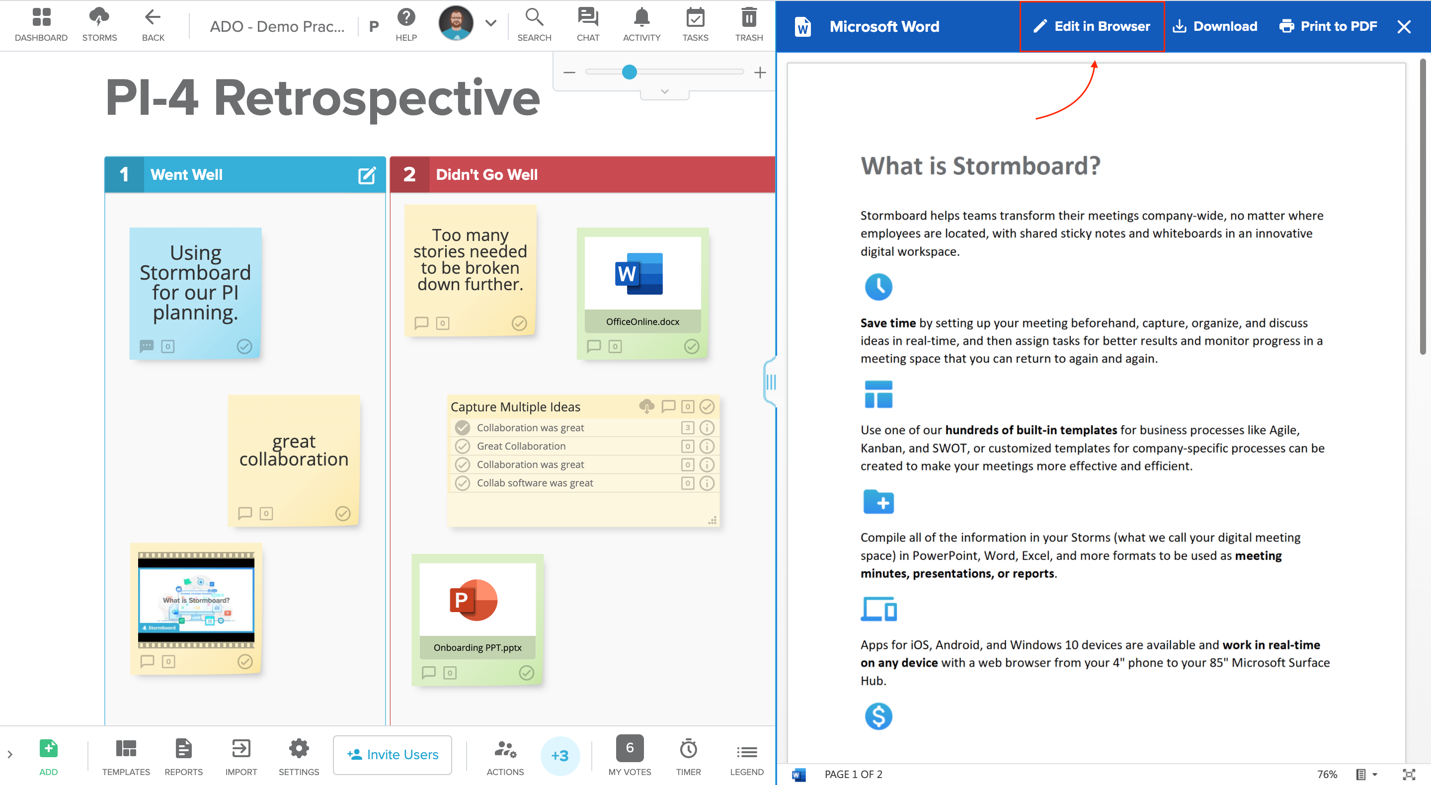Mark 'Too many stories' note as complete
The height and width of the screenshot is (785, 1431).
click(x=519, y=323)
